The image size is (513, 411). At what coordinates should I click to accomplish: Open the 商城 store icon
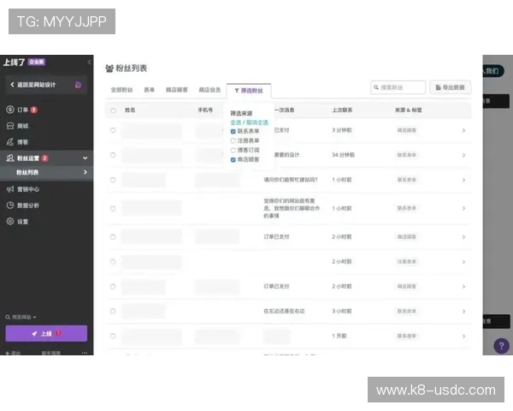pos(10,126)
